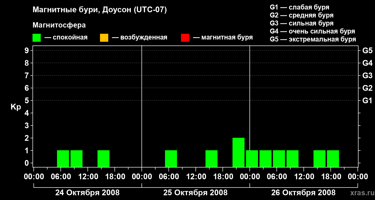This screenshot has height=200, width=375.
Task: Click the 05:00–08:00 bar on 24 October
Action: click(63, 158)
